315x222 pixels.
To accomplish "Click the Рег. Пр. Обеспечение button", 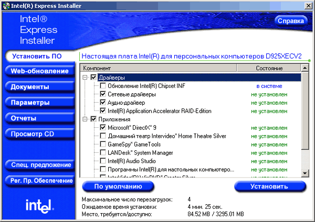I will pyautogui.click(x=39, y=181).
